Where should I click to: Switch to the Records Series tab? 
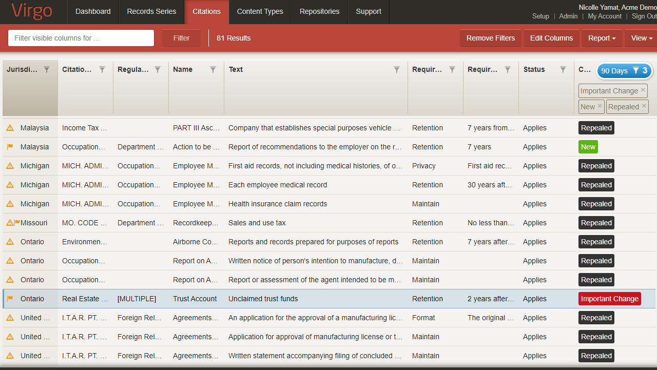[151, 11]
